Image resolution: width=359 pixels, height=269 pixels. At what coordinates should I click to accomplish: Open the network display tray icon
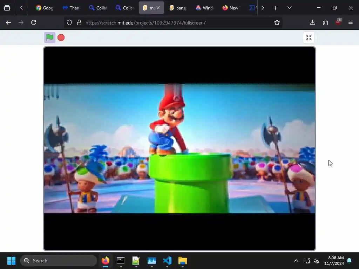pos(307,261)
